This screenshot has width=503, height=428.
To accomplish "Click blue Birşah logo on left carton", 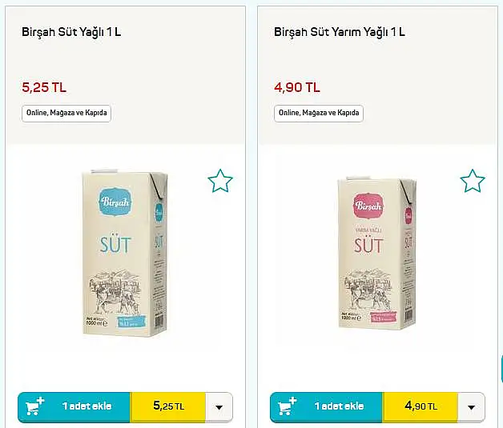I will coord(115,202).
